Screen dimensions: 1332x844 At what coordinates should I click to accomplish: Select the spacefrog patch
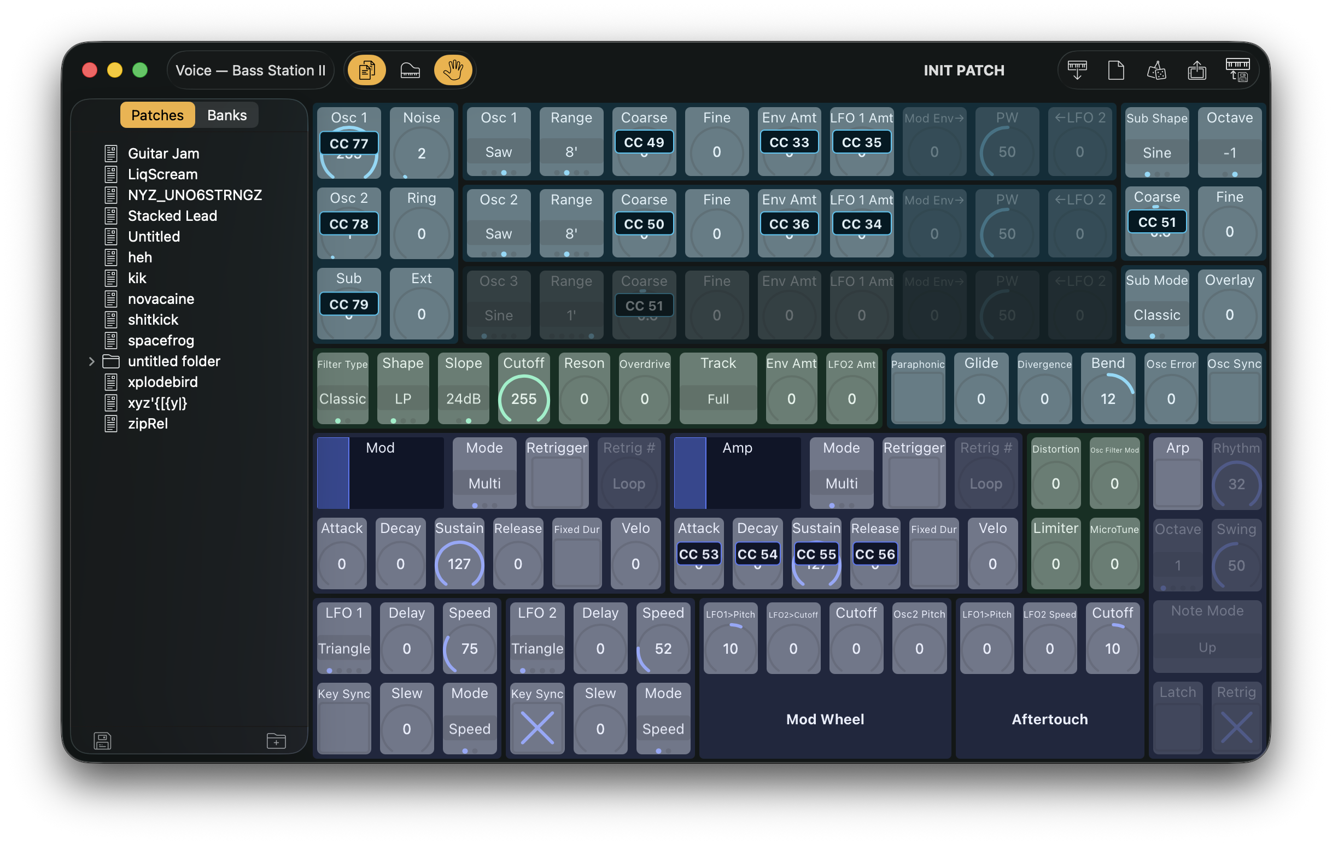[x=161, y=340]
